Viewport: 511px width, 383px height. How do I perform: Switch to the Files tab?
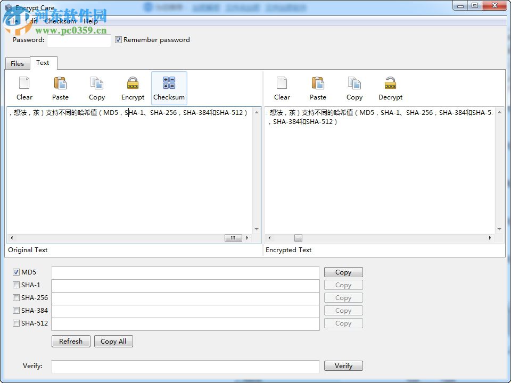pos(17,63)
